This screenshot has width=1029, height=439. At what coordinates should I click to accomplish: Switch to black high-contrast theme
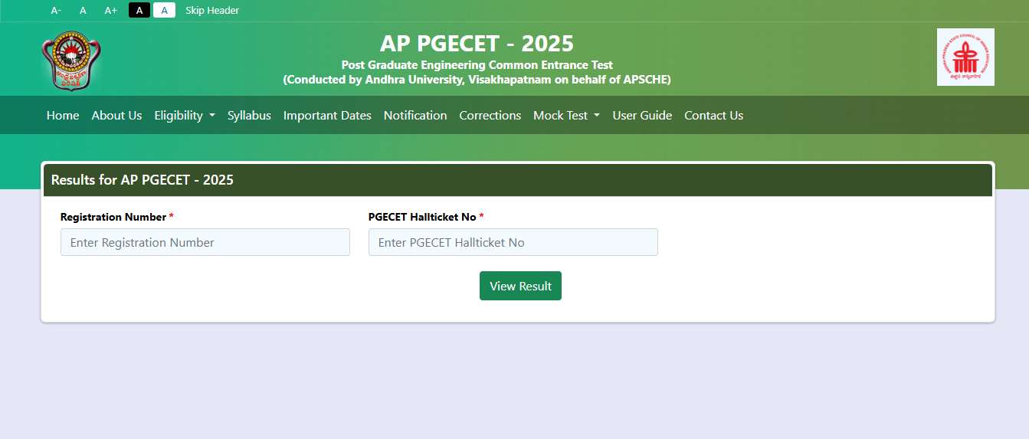click(139, 11)
